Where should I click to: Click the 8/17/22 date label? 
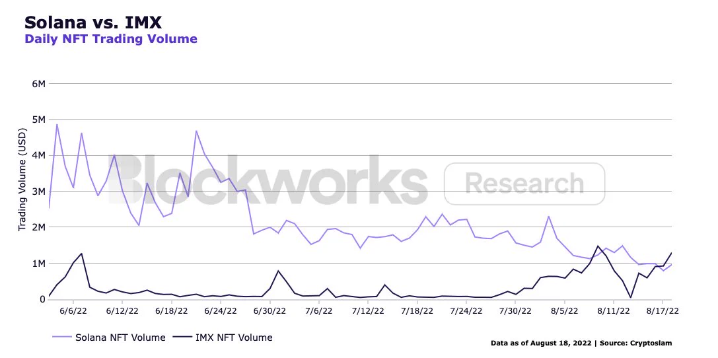point(663,311)
